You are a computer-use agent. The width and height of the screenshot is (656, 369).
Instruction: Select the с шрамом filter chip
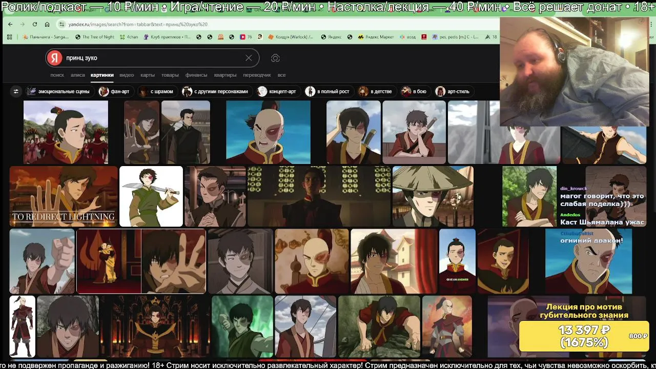click(157, 91)
